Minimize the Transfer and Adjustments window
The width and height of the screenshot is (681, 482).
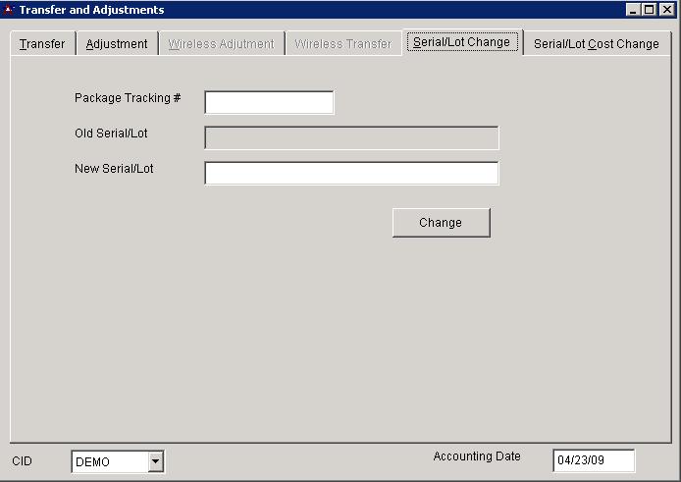(x=633, y=10)
